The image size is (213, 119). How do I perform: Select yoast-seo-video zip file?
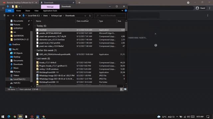(80, 46)
